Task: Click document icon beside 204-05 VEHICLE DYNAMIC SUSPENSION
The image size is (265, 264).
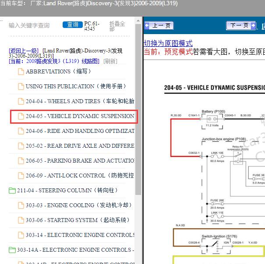Action: 21,116
